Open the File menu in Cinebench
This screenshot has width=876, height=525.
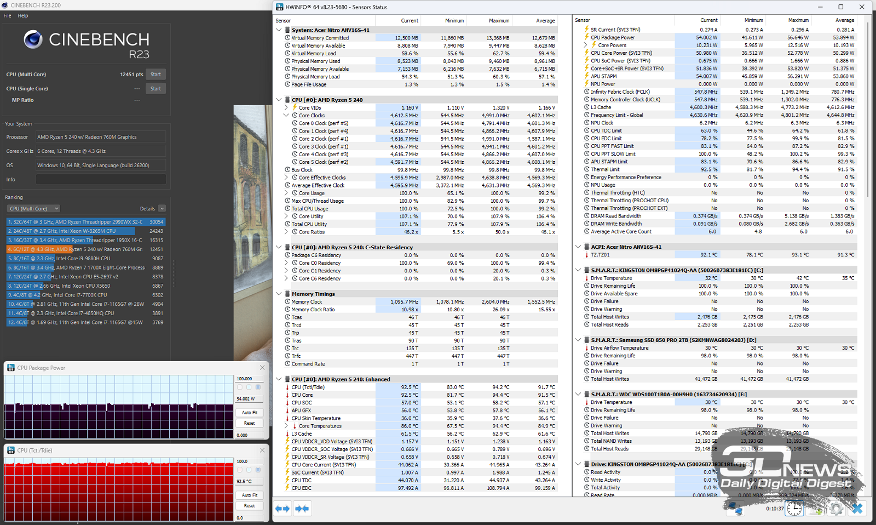[x=7, y=15]
